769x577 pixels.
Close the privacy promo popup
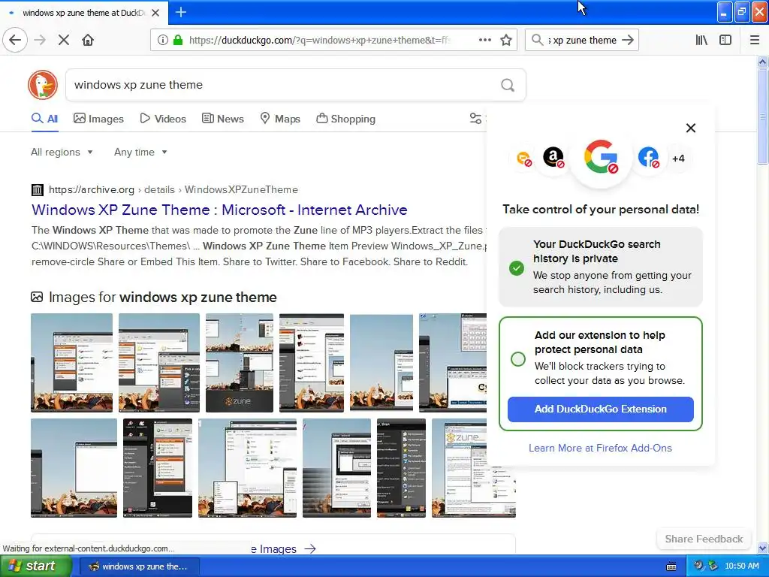coord(691,128)
